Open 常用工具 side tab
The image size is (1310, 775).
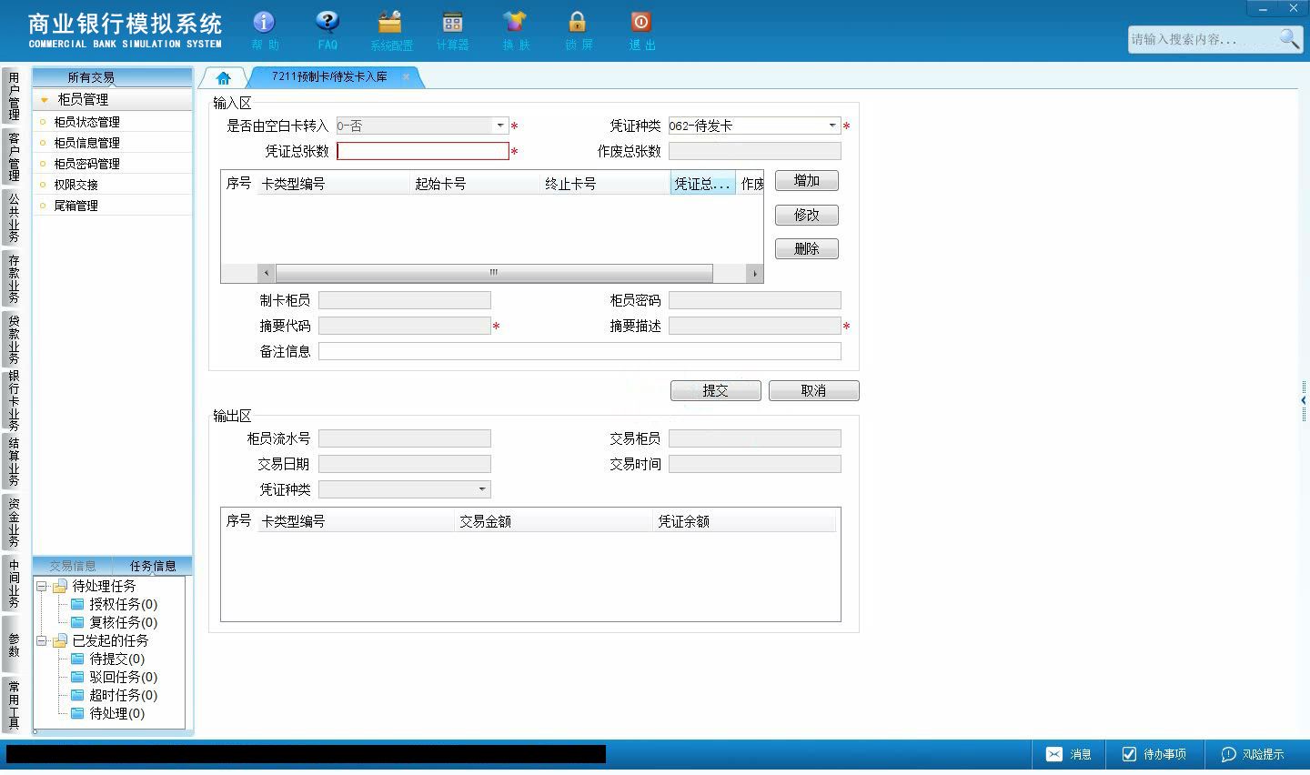14,705
